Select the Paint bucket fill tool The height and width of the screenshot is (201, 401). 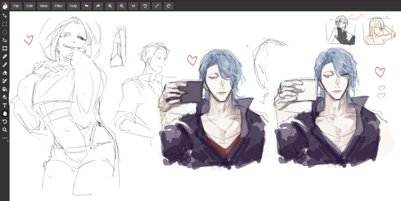(x=5, y=89)
